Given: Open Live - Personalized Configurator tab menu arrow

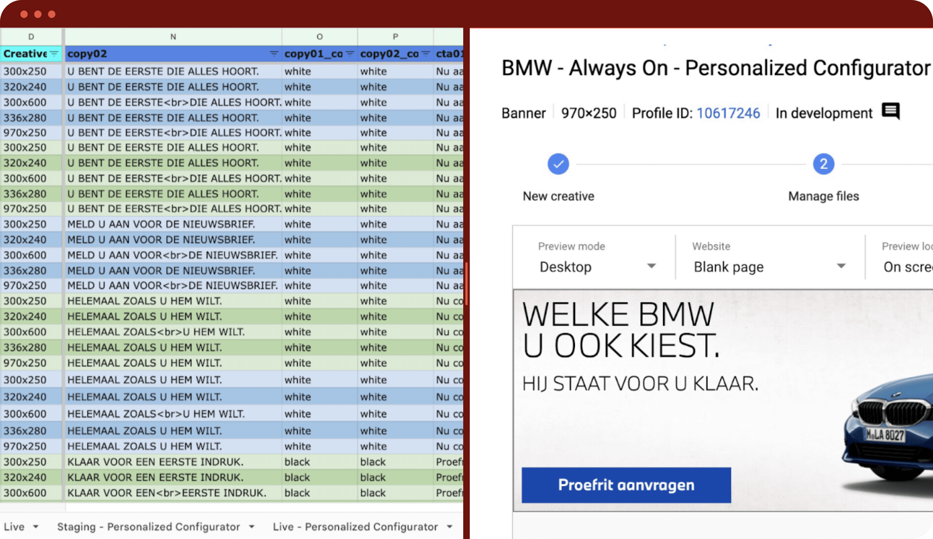Looking at the screenshot, I should 450,526.
